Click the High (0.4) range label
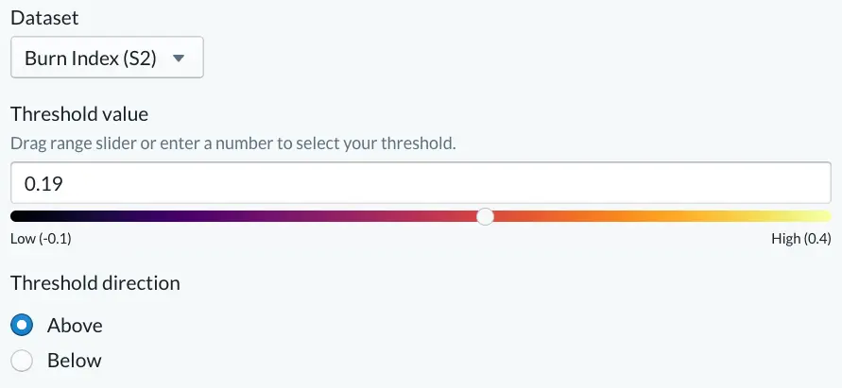 [x=801, y=238]
